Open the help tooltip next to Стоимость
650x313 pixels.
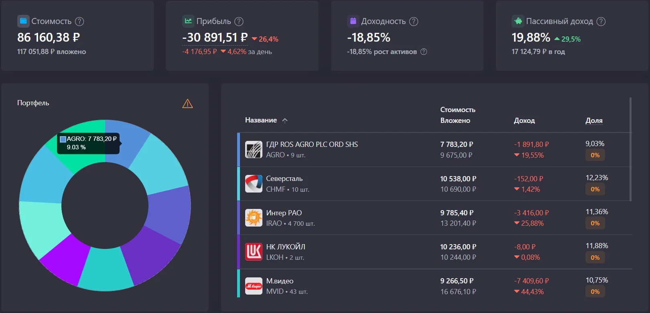tap(80, 22)
